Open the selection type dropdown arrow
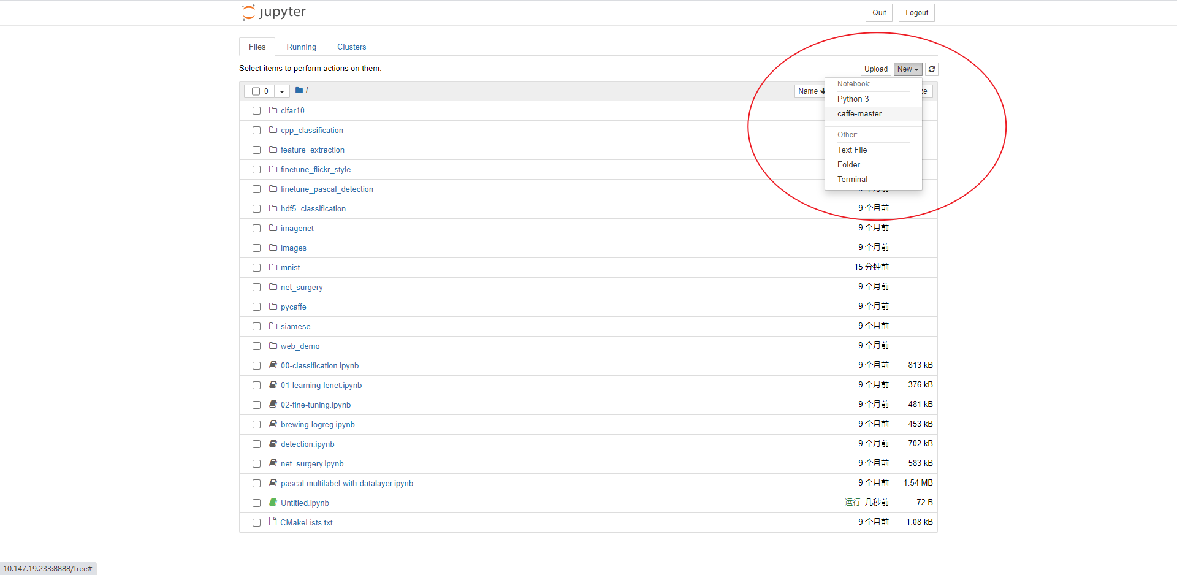Screen dimensions: 1177x575 click(282, 91)
